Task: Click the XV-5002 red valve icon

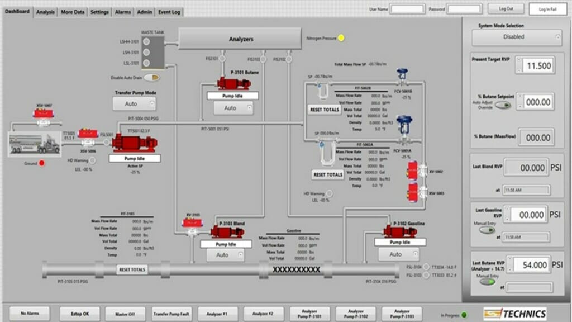Action: point(413,171)
